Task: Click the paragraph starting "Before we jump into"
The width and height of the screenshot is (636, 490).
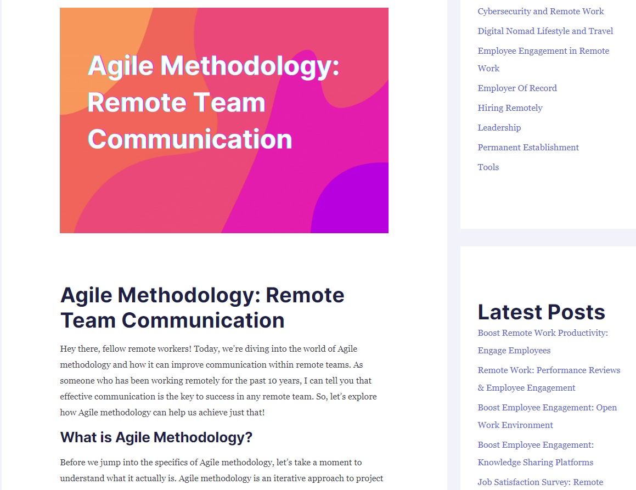Action: pyautogui.click(x=221, y=470)
